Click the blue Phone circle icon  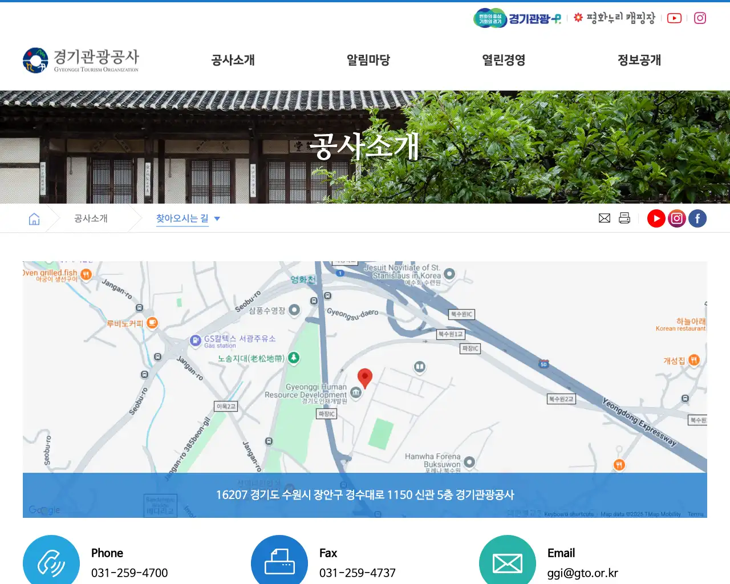click(x=51, y=559)
